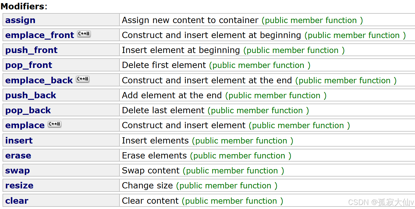Open the clear function reference

pyautogui.click(x=17, y=201)
